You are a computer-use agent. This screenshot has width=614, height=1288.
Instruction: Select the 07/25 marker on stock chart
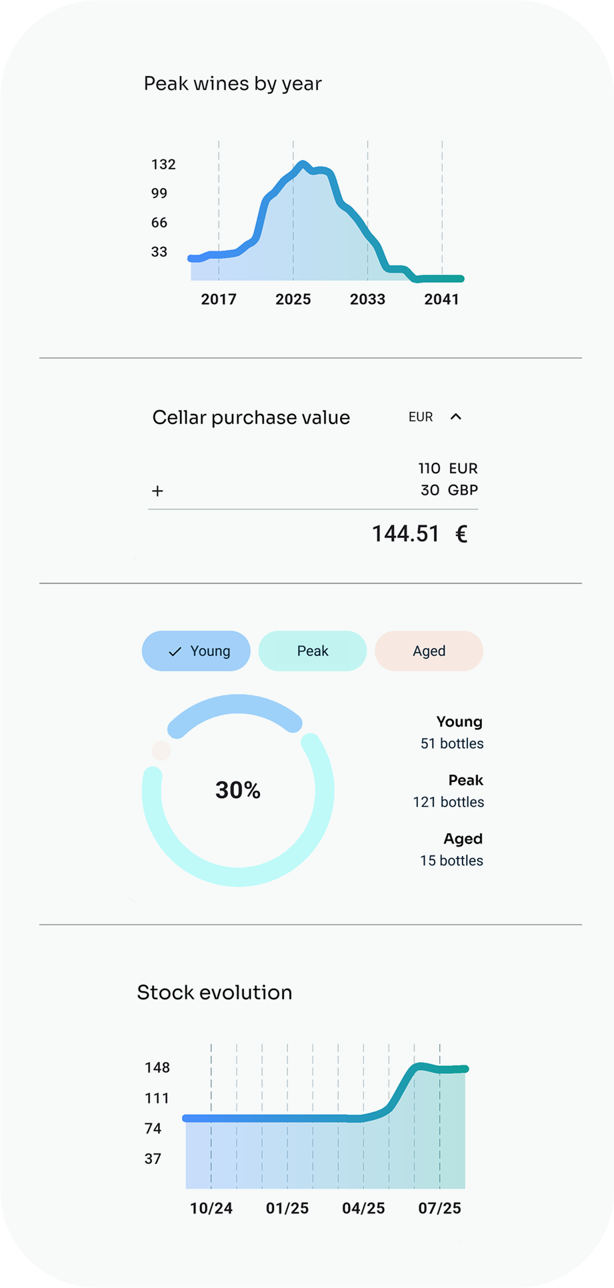point(439,1209)
